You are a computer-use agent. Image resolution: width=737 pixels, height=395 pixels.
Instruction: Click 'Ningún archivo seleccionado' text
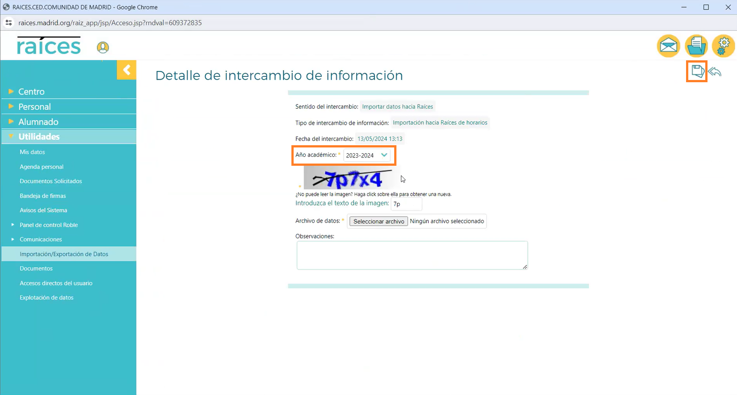(447, 221)
